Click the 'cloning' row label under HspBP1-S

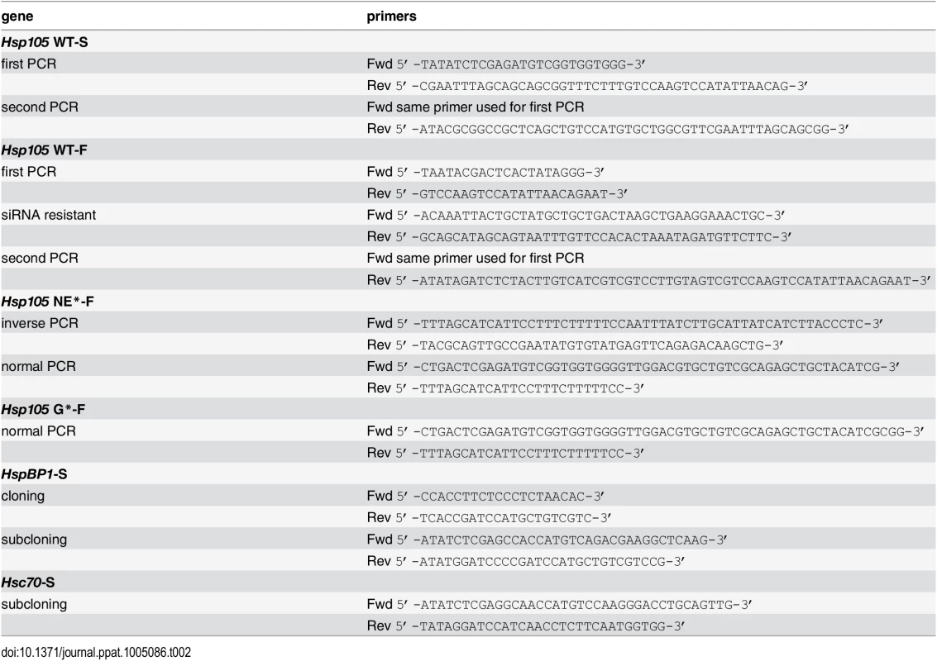pos(22,497)
